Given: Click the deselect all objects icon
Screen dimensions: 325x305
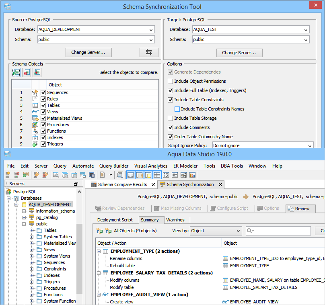Looking at the screenshot, I should (27, 72).
